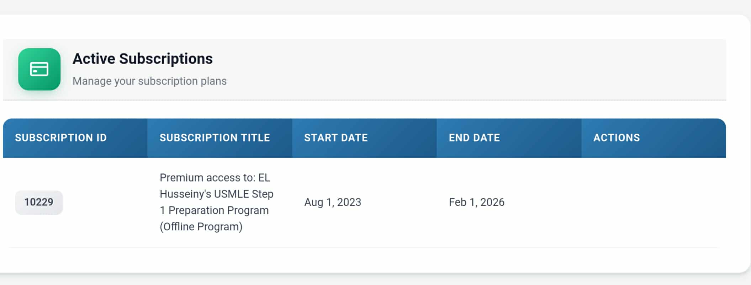
Task: Click the END DATE column header
Action: click(x=474, y=138)
